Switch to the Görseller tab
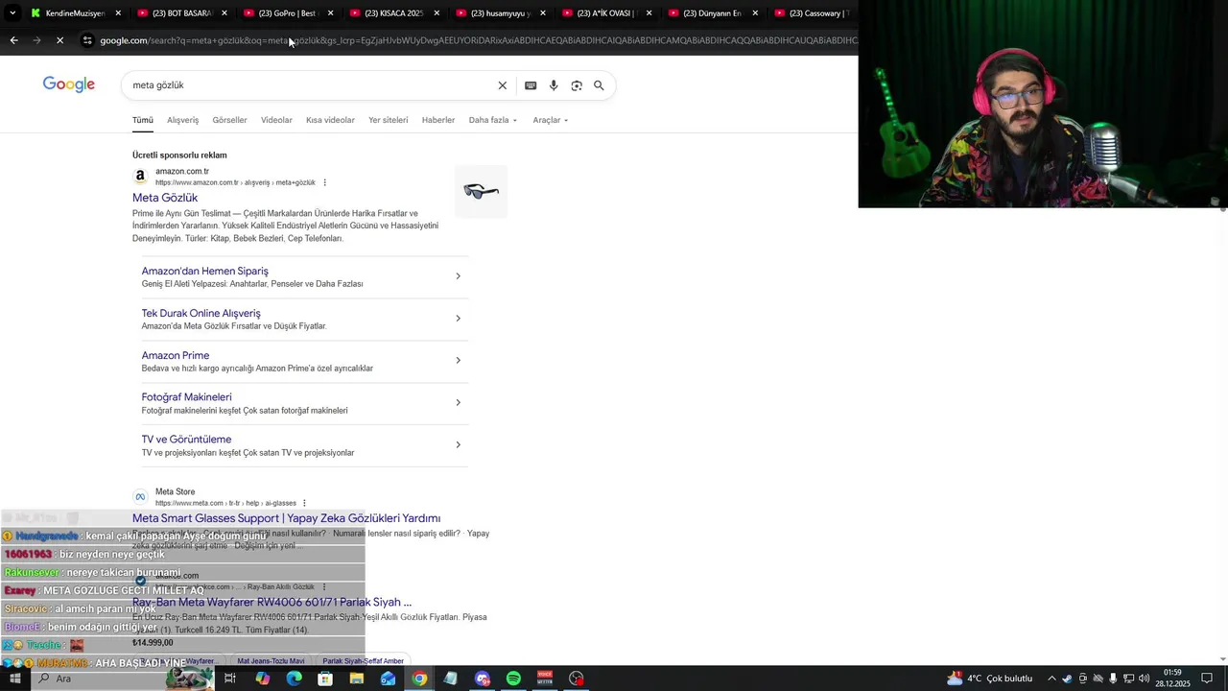This screenshot has width=1228, height=691. [x=229, y=120]
